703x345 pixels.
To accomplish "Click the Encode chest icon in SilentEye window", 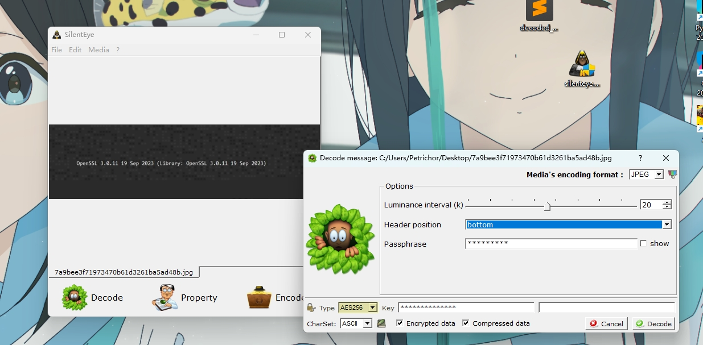I will pyautogui.click(x=260, y=297).
